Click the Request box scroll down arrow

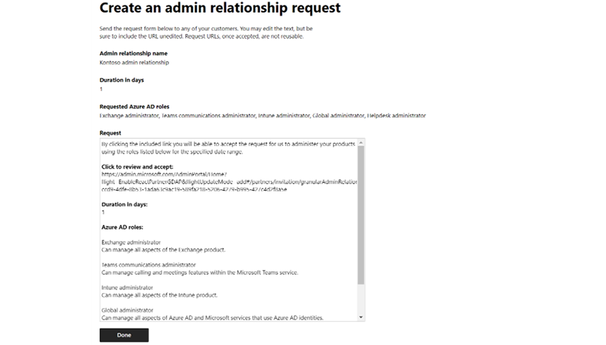[361, 317]
